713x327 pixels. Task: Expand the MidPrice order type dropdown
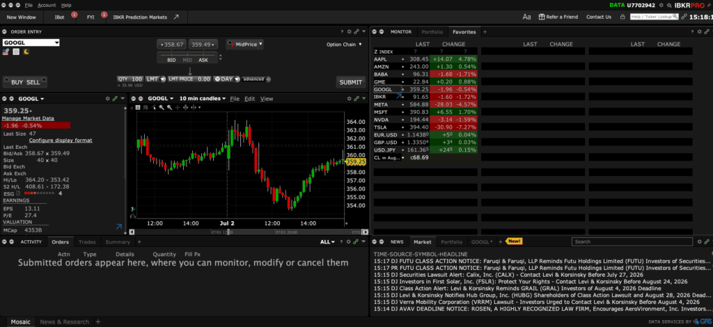pos(260,45)
